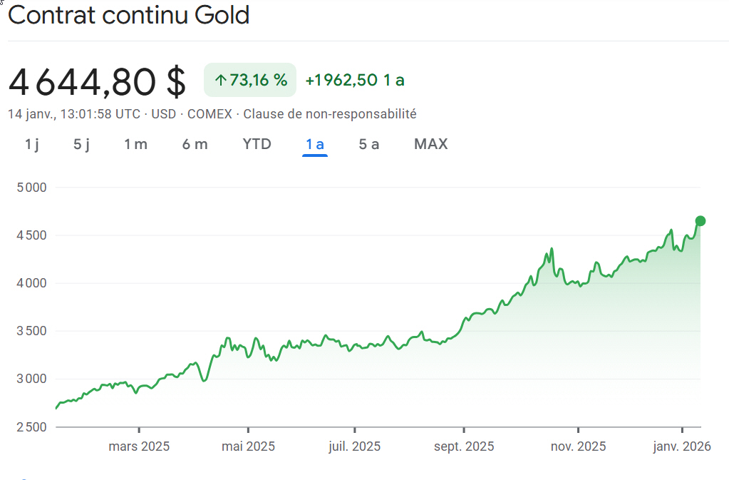Click the 5000 y-axis gridline label

tap(31, 188)
